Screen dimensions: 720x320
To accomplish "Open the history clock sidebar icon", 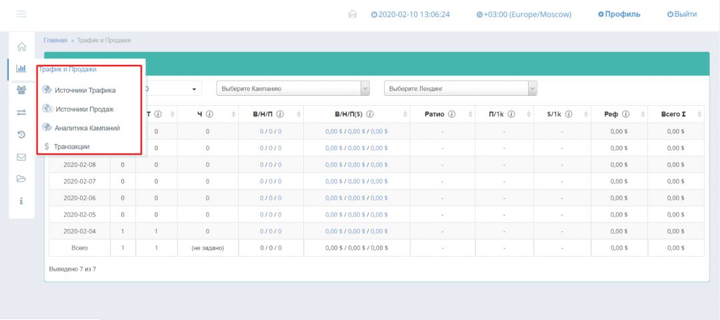I will 21,135.
